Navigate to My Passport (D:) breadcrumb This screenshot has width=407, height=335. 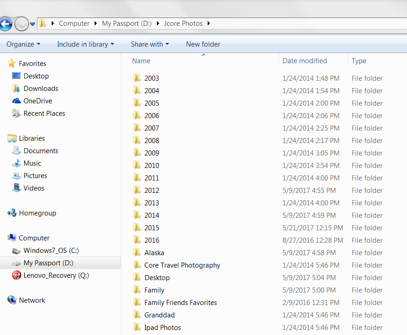[x=126, y=24]
